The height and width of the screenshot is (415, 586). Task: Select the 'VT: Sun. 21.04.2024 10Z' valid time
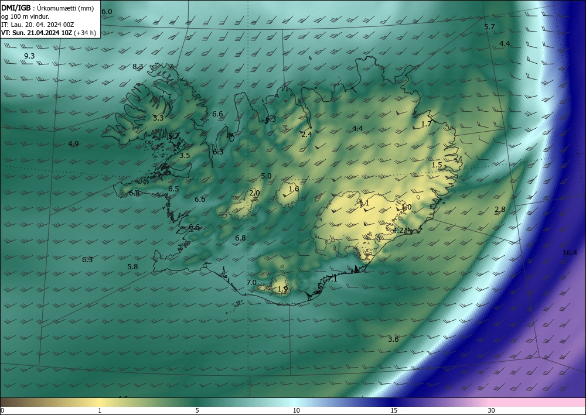pyautogui.click(x=36, y=33)
